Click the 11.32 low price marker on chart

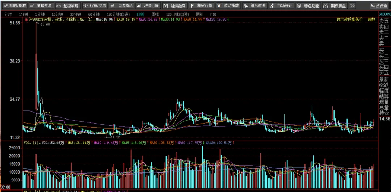coord(115,137)
